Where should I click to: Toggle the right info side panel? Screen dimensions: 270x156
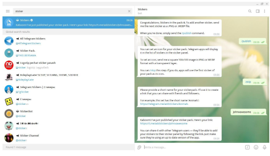258,11
